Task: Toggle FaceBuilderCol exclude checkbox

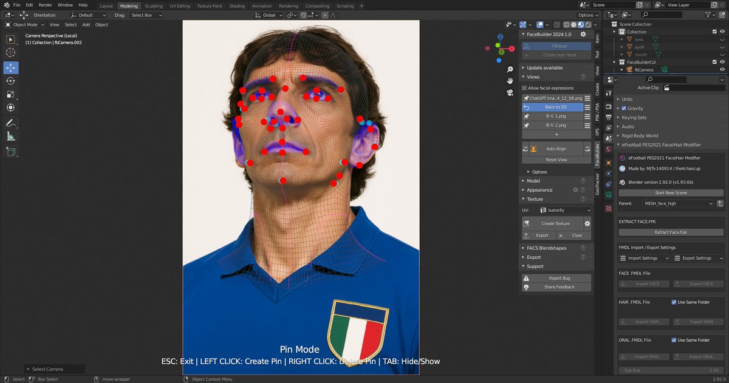Action: pyautogui.click(x=714, y=62)
